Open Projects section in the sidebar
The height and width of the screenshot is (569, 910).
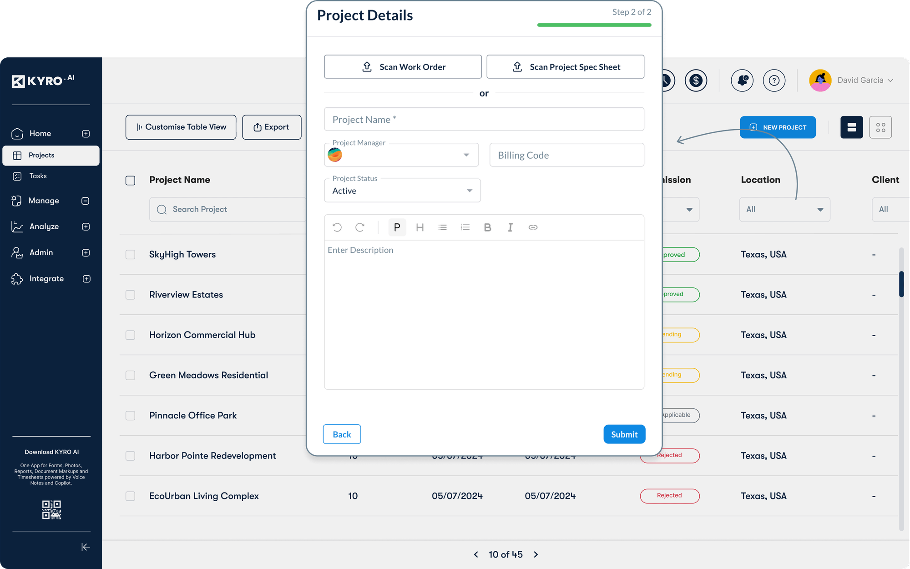pyautogui.click(x=42, y=155)
